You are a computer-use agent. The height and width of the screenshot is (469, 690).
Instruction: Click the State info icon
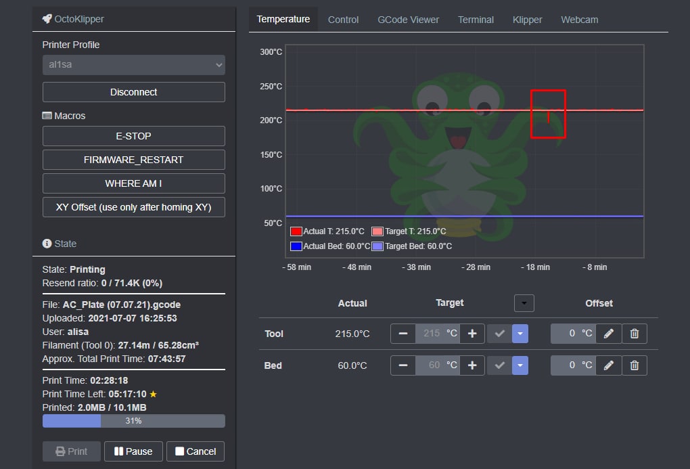pos(47,244)
